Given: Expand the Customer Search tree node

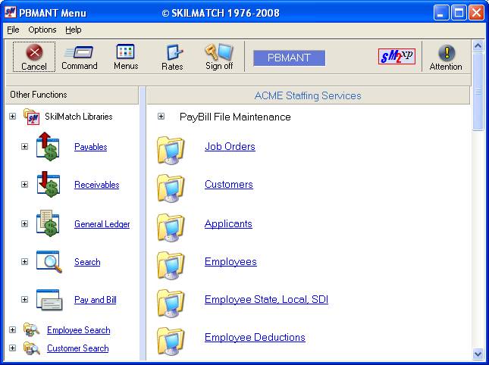Looking at the screenshot, I should [x=12, y=348].
